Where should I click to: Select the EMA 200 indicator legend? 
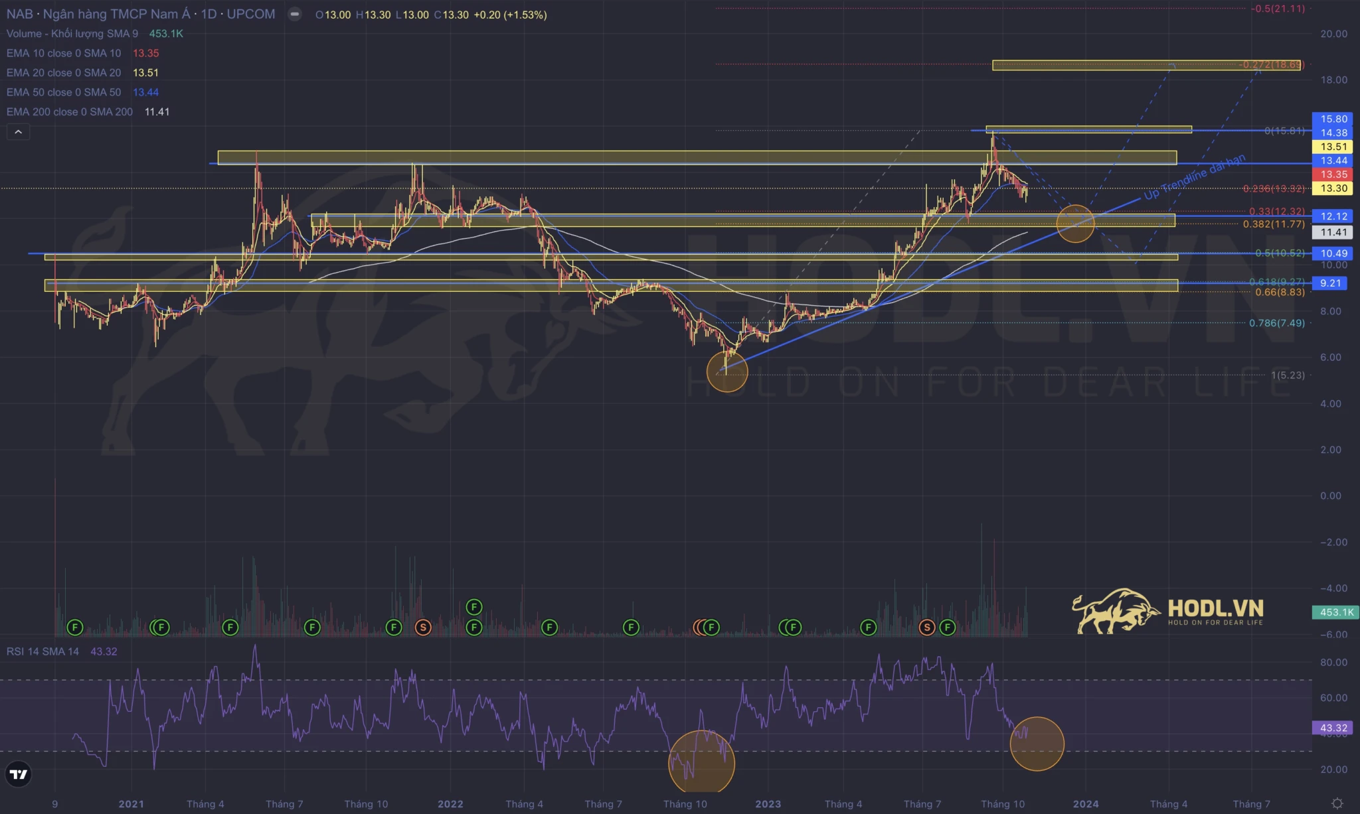coord(70,111)
